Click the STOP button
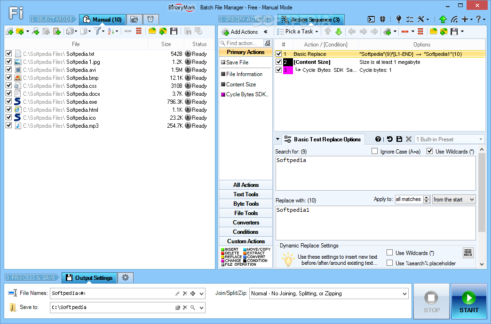 [431, 301]
